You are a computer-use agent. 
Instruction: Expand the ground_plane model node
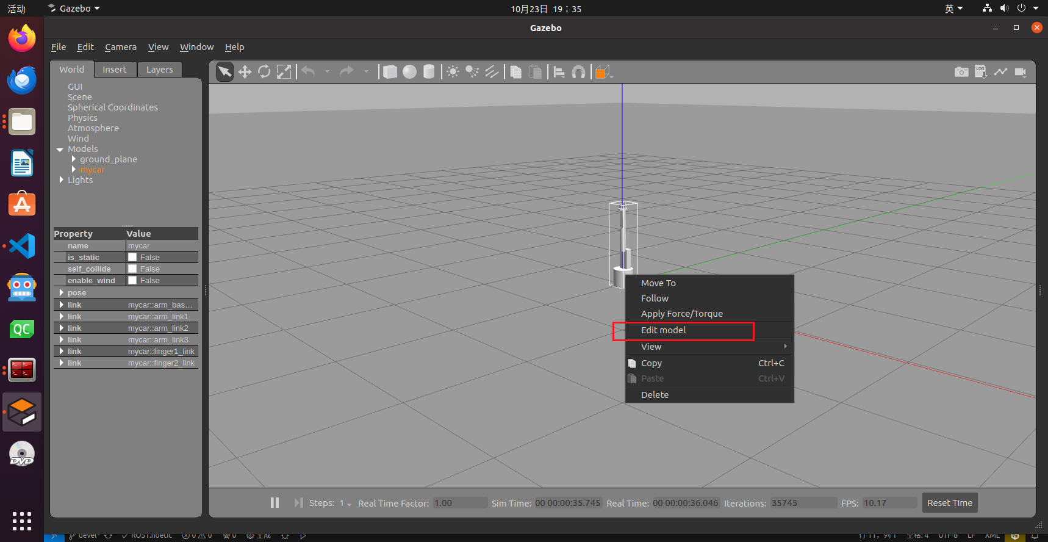(x=74, y=159)
